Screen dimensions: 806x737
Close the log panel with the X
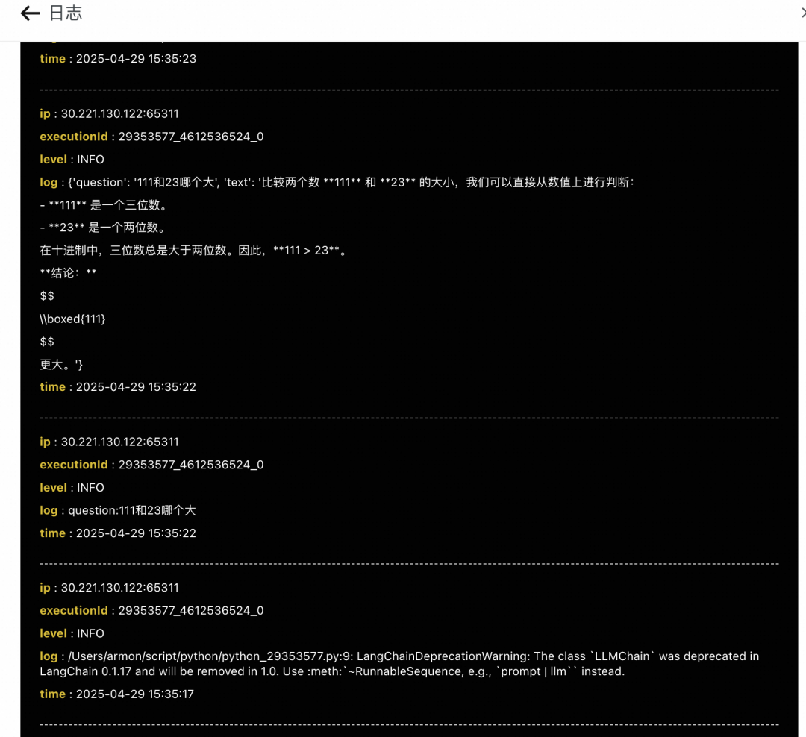pyautogui.click(x=803, y=13)
